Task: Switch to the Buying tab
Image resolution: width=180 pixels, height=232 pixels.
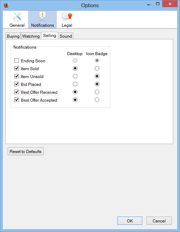Action: pos(13,36)
